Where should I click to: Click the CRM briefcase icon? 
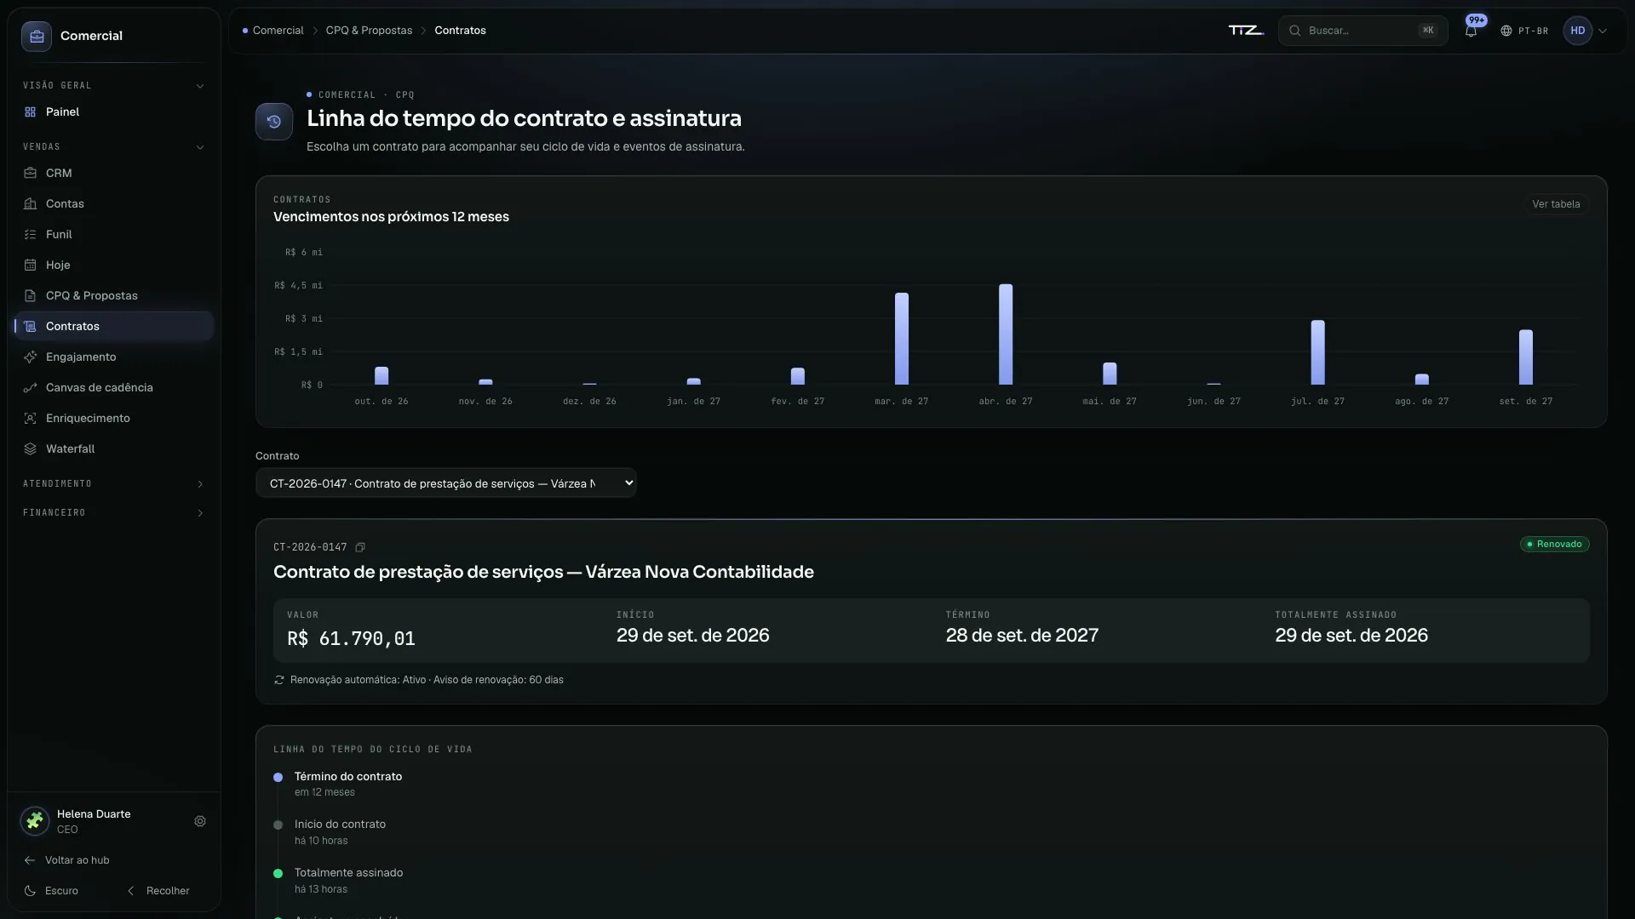(30, 174)
